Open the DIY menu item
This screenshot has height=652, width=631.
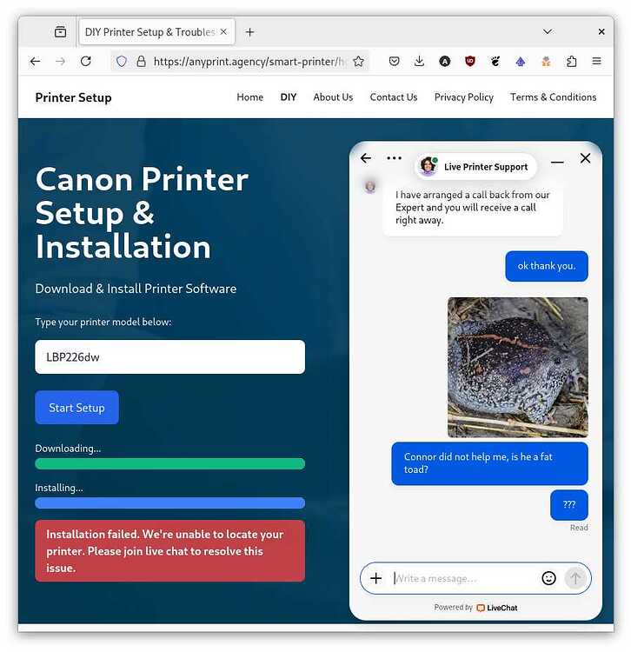289,96
